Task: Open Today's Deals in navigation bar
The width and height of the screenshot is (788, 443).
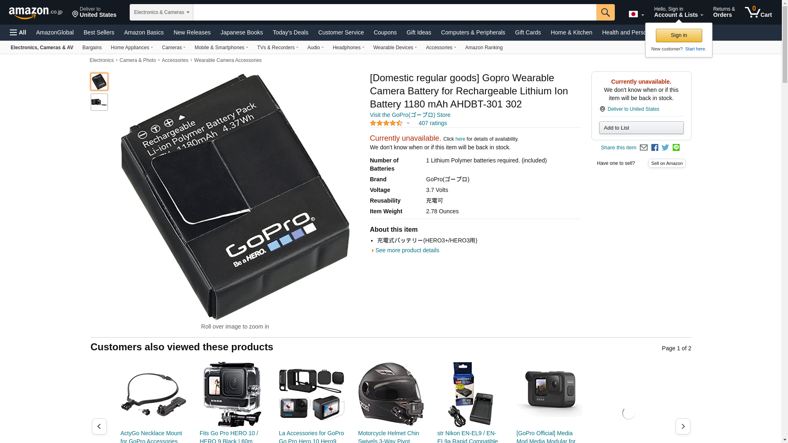Action: [291, 32]
